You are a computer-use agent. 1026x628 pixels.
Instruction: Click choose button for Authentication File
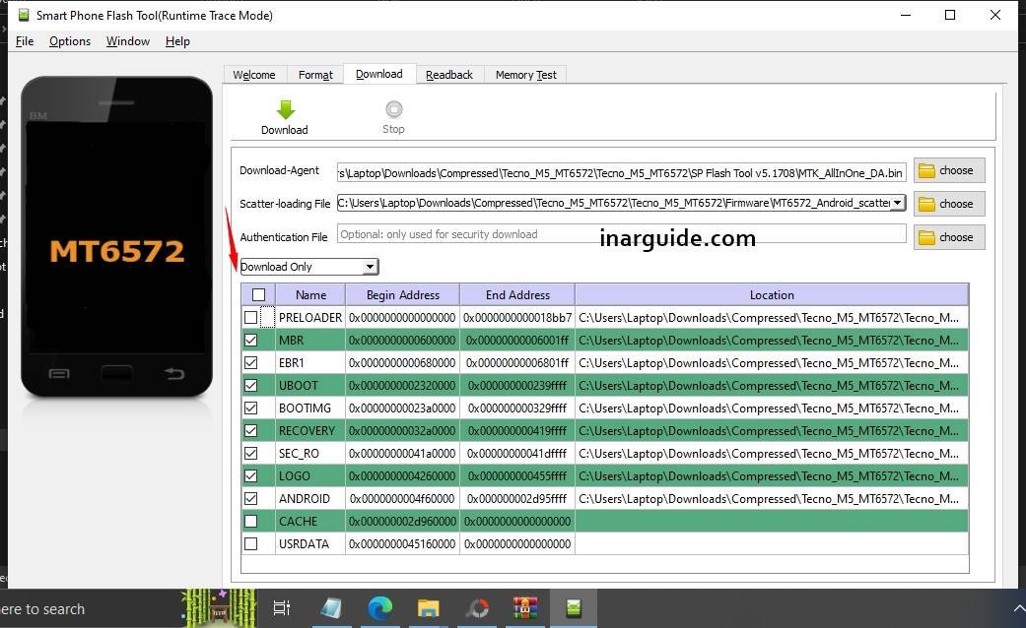click(949, 237)
